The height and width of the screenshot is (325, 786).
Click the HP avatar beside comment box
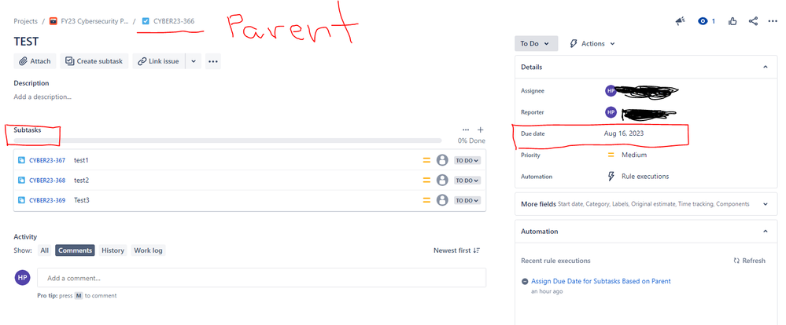[22, 277]
